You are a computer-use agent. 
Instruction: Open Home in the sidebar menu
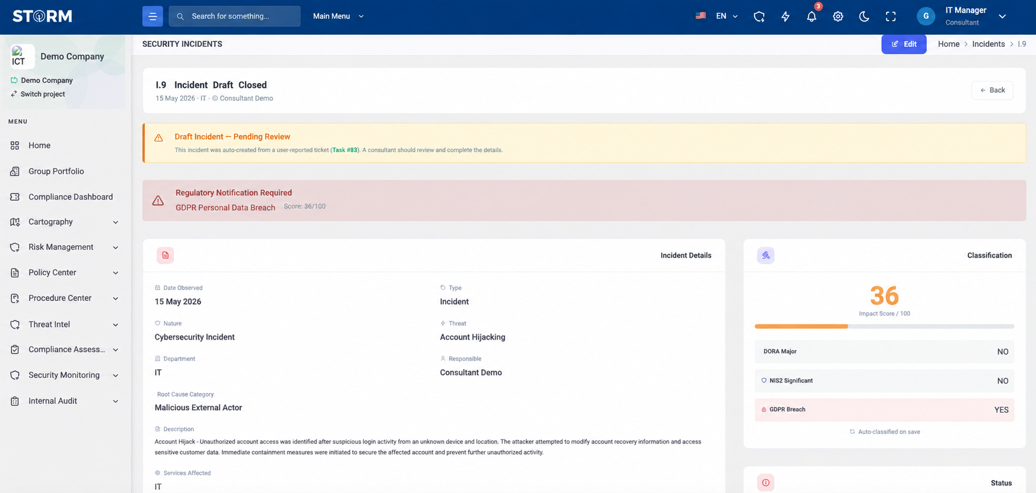(39, 145)
